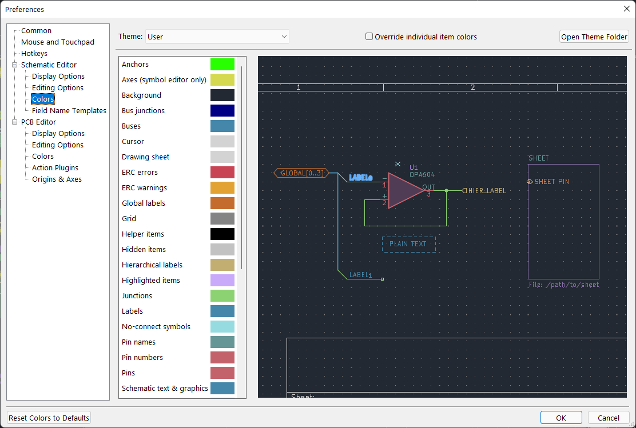This screenshot has height=428, width=636.
Task: Select Common in the preferences tree
Action: pos(36,30)
